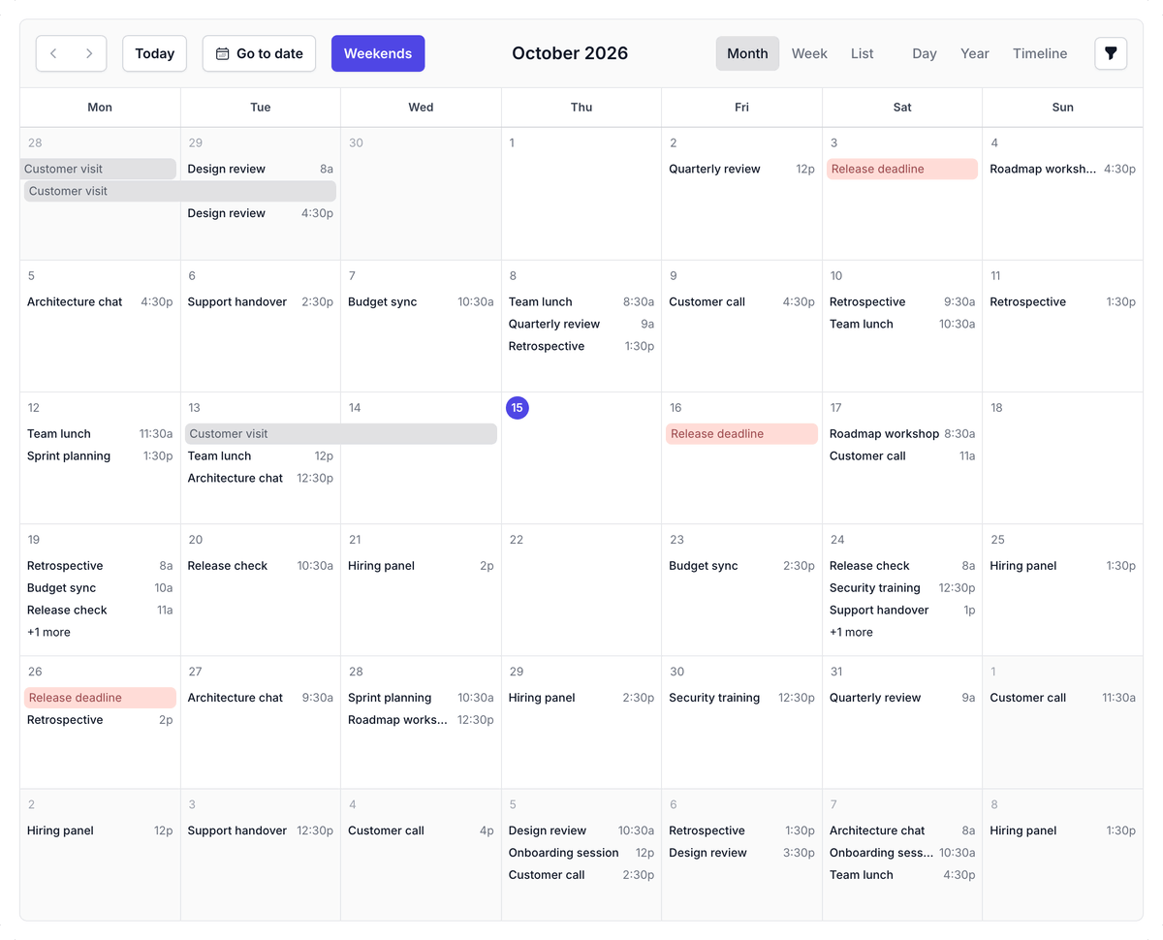
Task: Switch to List view
Action: (x=862, y=53)
